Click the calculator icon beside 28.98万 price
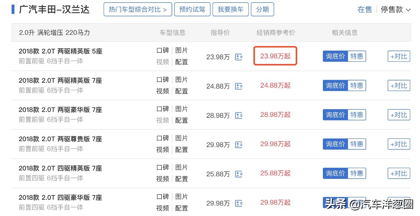 point(239,115)
